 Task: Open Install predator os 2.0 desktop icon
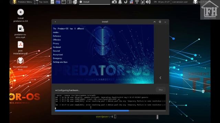[x=21, y=15]
